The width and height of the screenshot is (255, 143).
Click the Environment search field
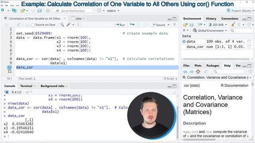coord(242,31)
